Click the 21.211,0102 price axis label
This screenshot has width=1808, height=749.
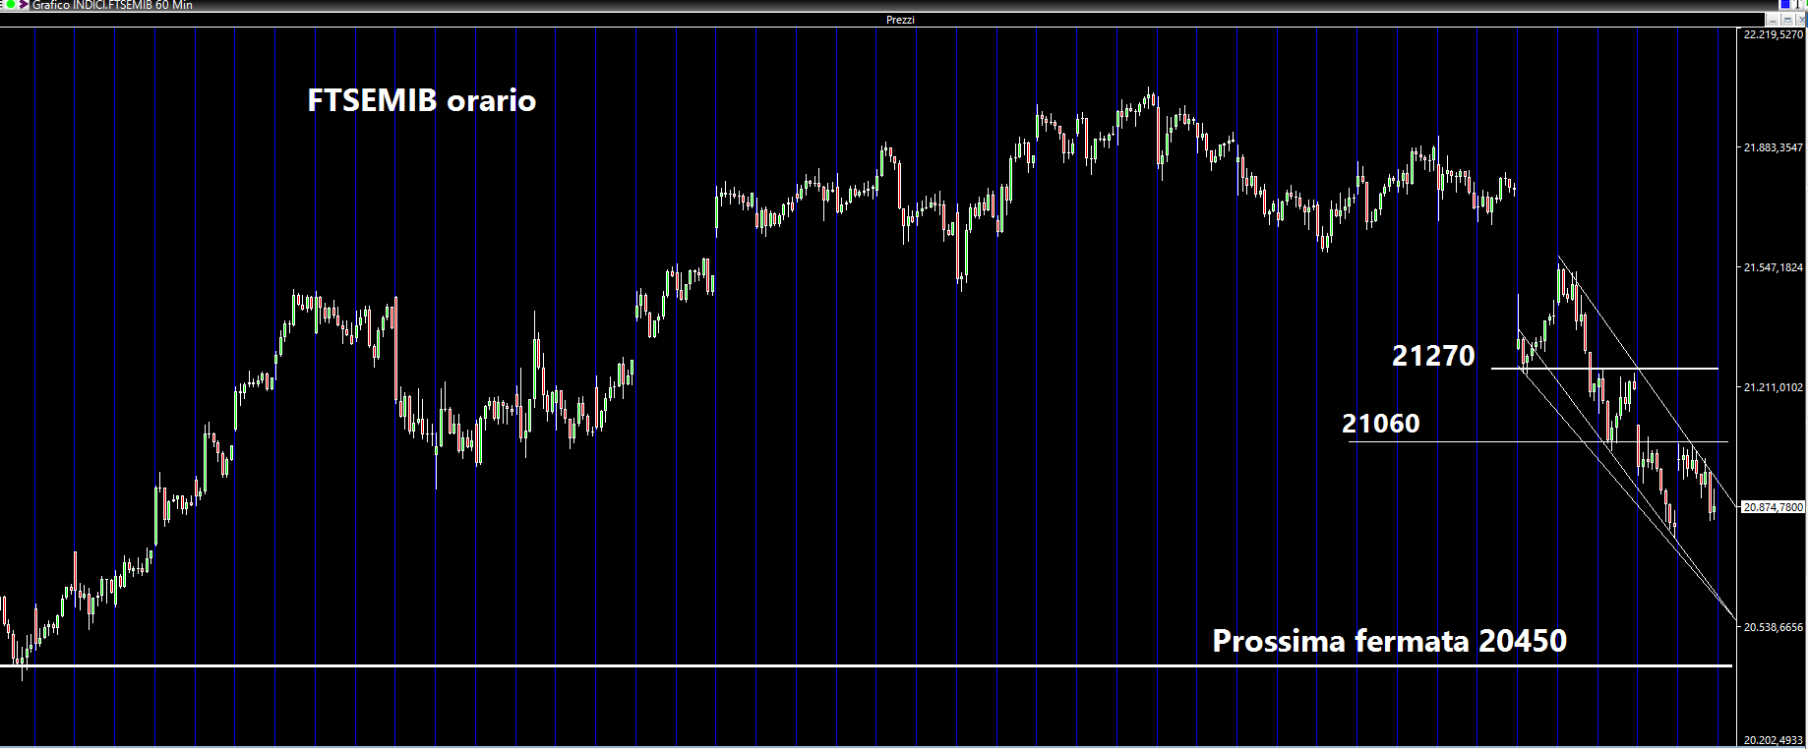point(1773,387)
